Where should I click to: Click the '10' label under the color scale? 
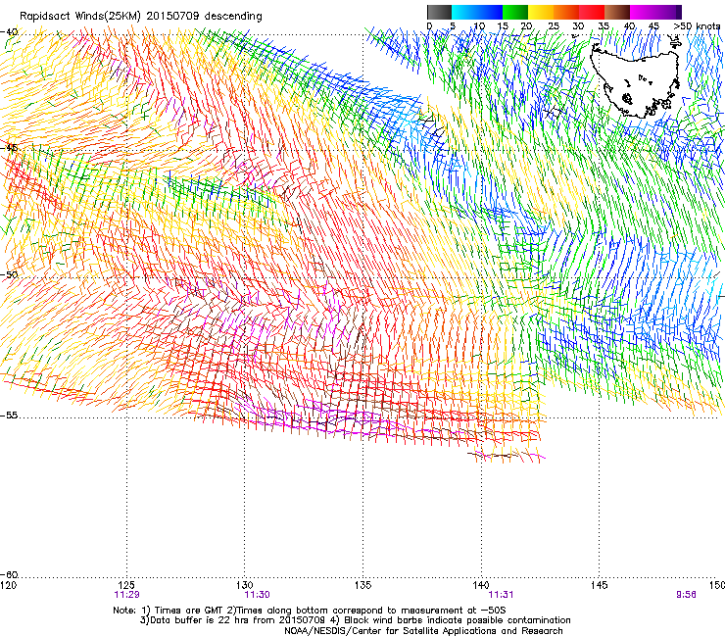coord(478,25)
